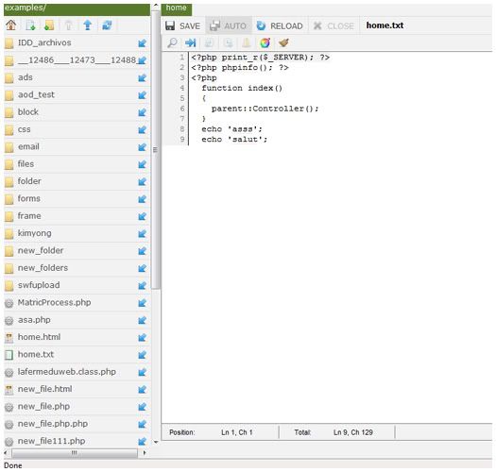Click the go-to-line arrow icon
The width and height of the screenshot is (496, 472).
pos(191,42)
